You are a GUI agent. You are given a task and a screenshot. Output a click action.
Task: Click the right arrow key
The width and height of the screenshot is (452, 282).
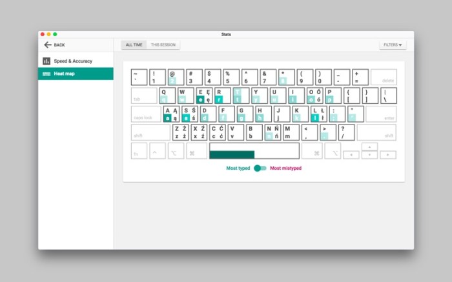388,155
